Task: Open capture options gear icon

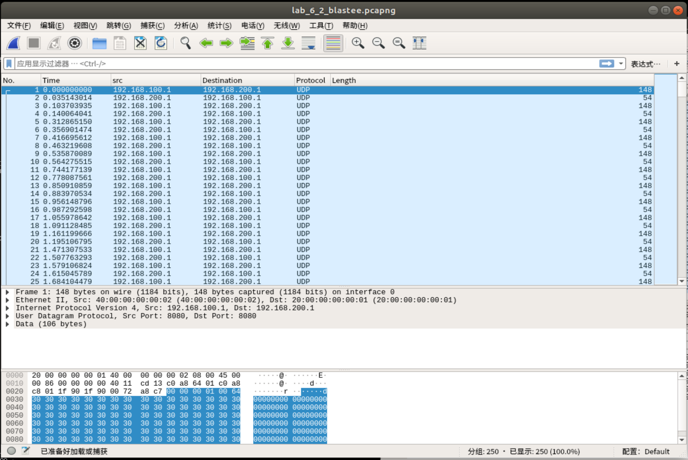Action: (x=75, y=43)
